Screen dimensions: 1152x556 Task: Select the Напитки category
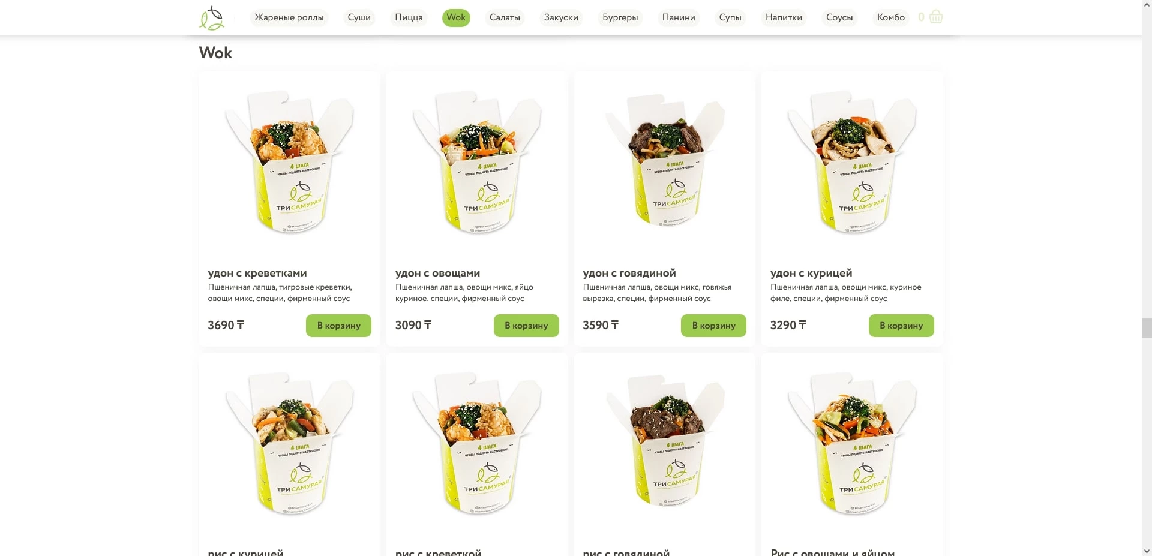tap(784, 17)
